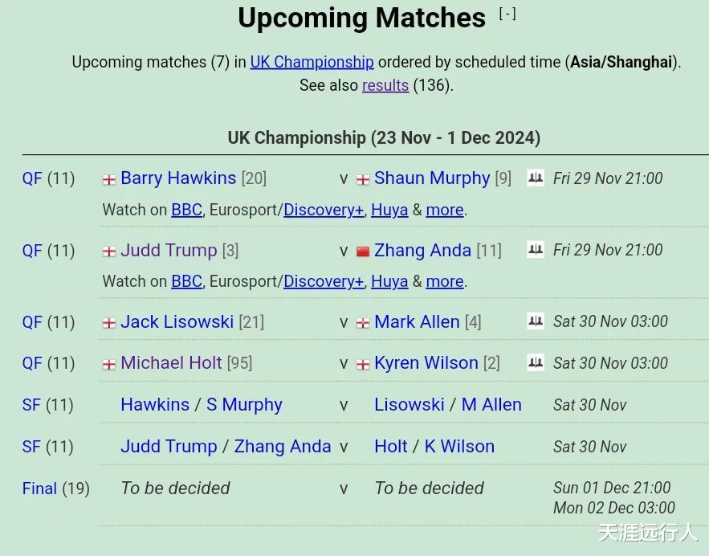The width and height of the screenshot is (709, 556).
Task: Select the Final round link
Action: pos(39,488)
